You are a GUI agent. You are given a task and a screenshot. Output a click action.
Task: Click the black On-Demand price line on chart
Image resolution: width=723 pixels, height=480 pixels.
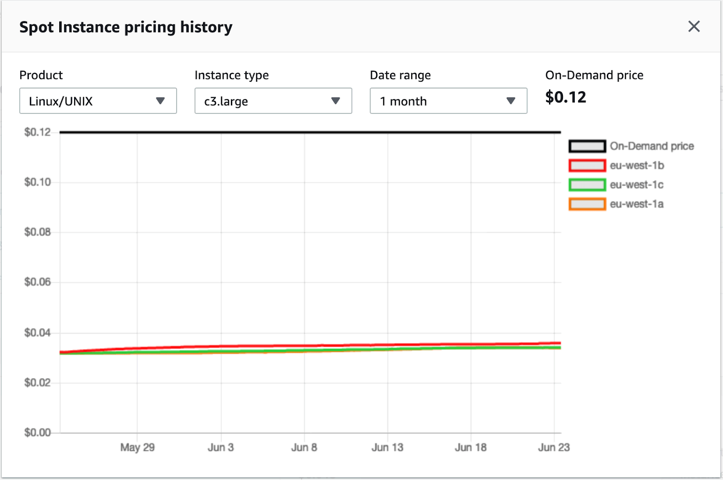coord(307,132)
